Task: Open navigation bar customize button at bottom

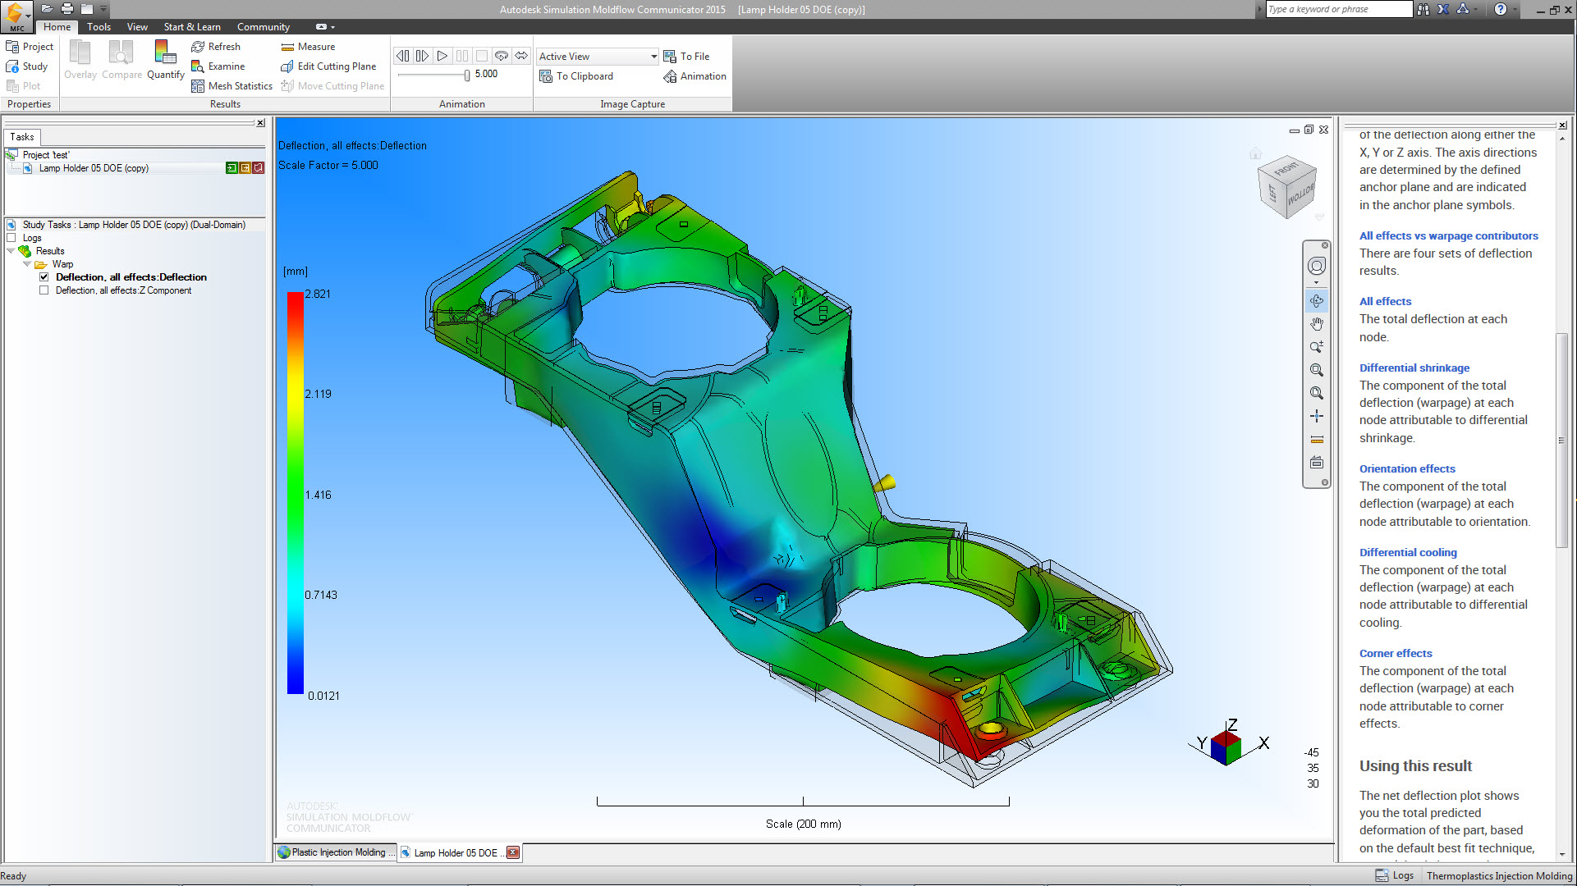Action: point(1324,482)
